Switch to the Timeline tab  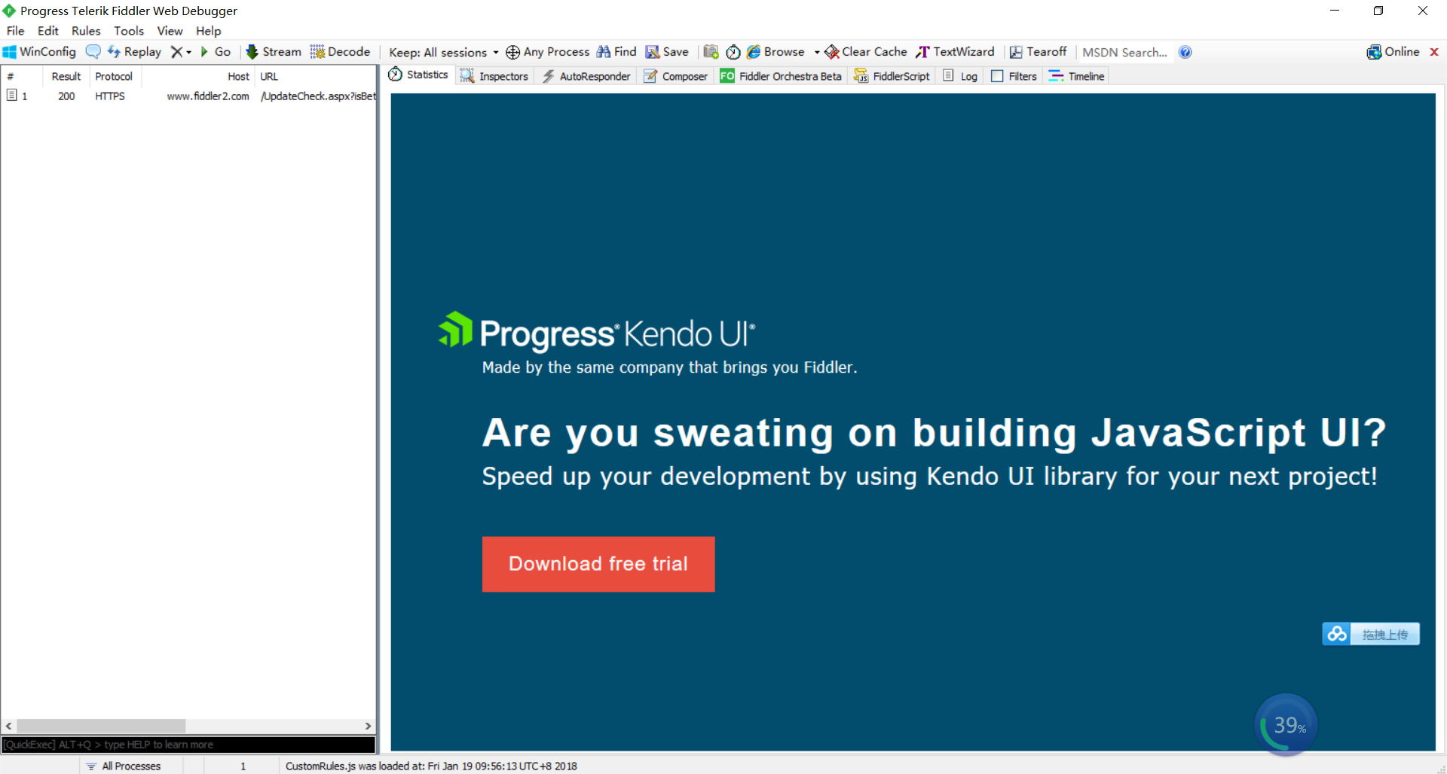pyautogui.click(x=1077, y=76)
